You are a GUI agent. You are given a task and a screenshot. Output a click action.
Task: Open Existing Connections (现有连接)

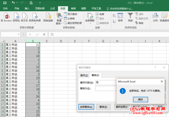tap(48, 17)
